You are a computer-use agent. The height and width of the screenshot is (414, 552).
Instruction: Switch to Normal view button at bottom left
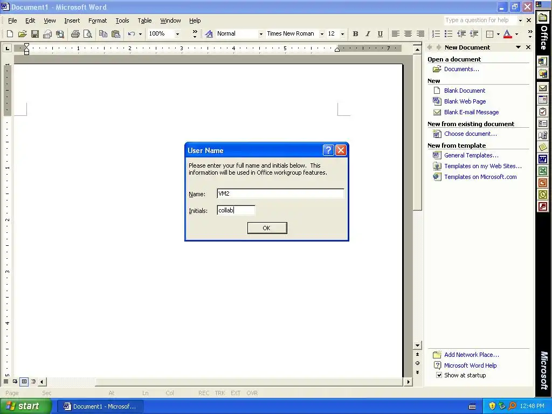point(6,381)
